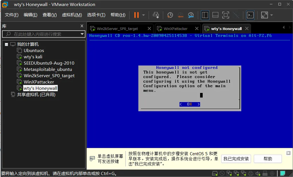Close the wty's Honeywall tab

pyautogui.click(x=247, y=28)
